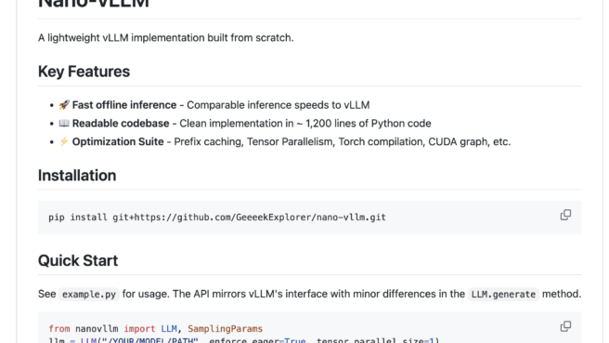Click the rocket emoji beside Fast offline inference
Viewport: 609px width, 343px height.
tap(64, 105)
